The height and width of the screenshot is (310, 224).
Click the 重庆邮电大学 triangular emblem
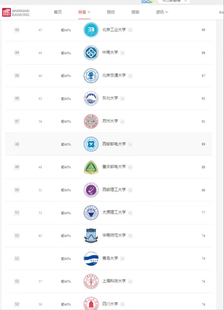coord(91,167)
